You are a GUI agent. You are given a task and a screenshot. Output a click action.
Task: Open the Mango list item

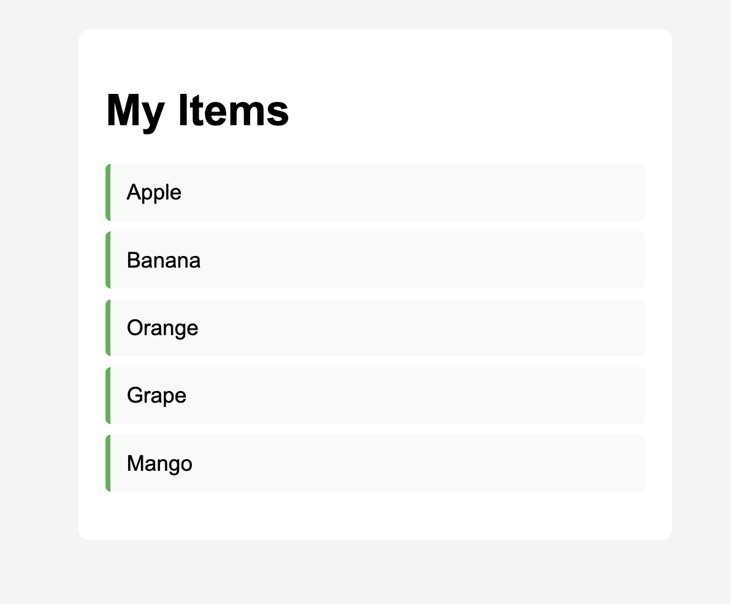tap(375, 463)
